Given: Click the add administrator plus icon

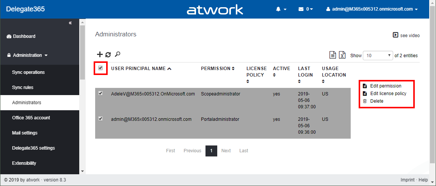Looking at the screenshot, I should [100, 55].
